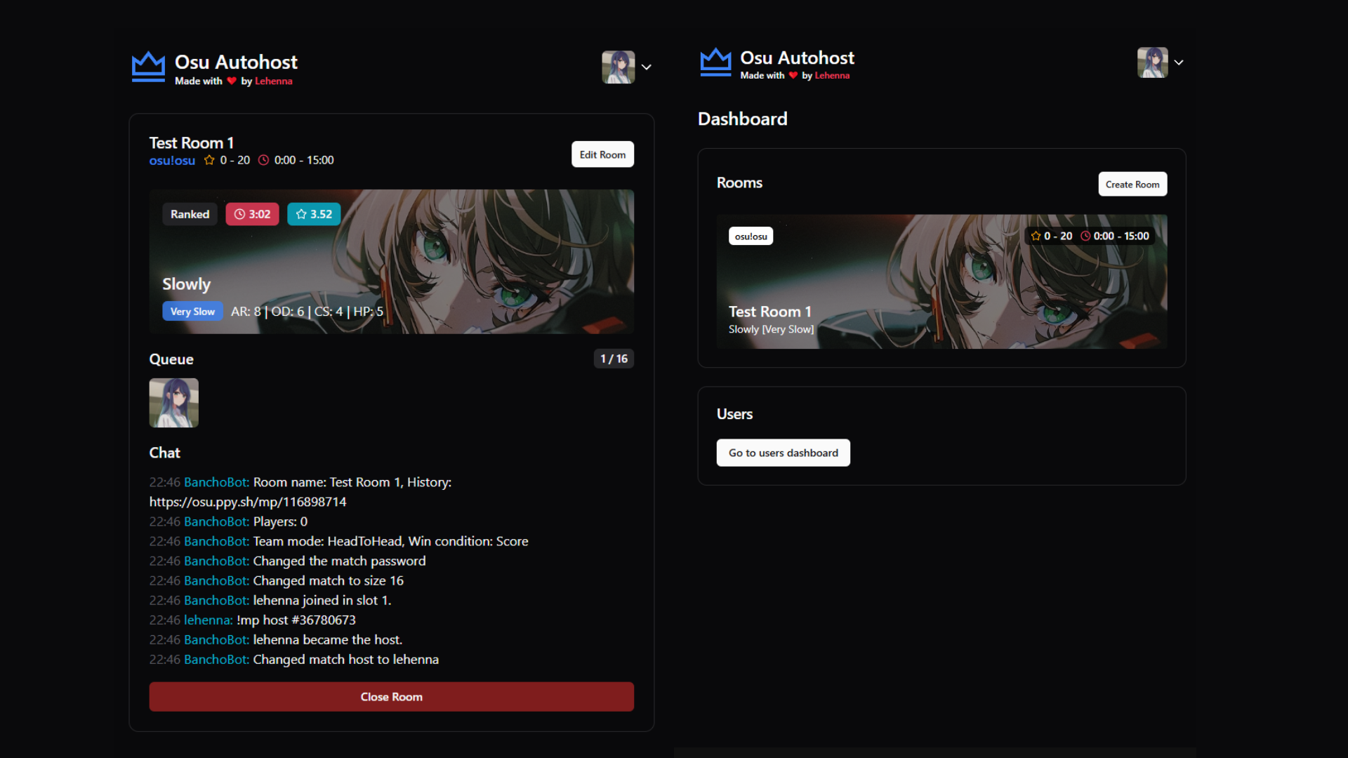The image size is (1348, 758).
Task: Click the Test Room 1 title in room page
Action: tap(191, 143)
